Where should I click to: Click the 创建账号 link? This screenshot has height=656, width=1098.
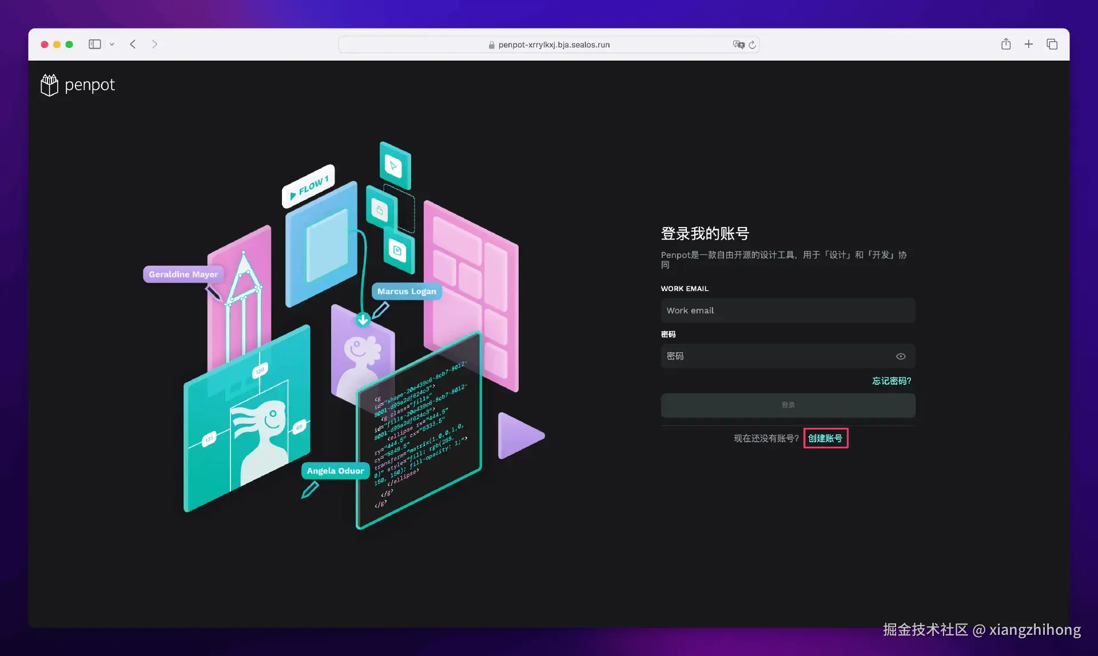[x=825, y=438]
